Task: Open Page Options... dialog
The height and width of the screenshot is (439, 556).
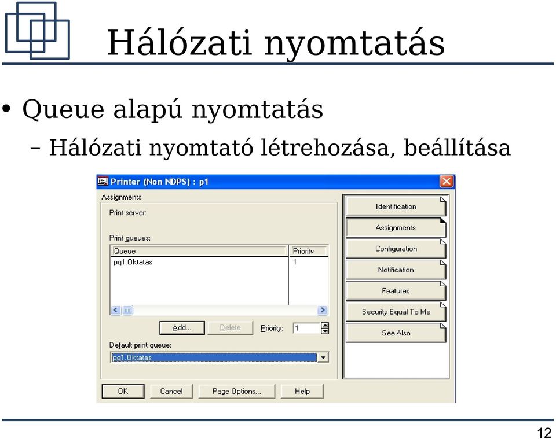Action: [x=236, y=391]
